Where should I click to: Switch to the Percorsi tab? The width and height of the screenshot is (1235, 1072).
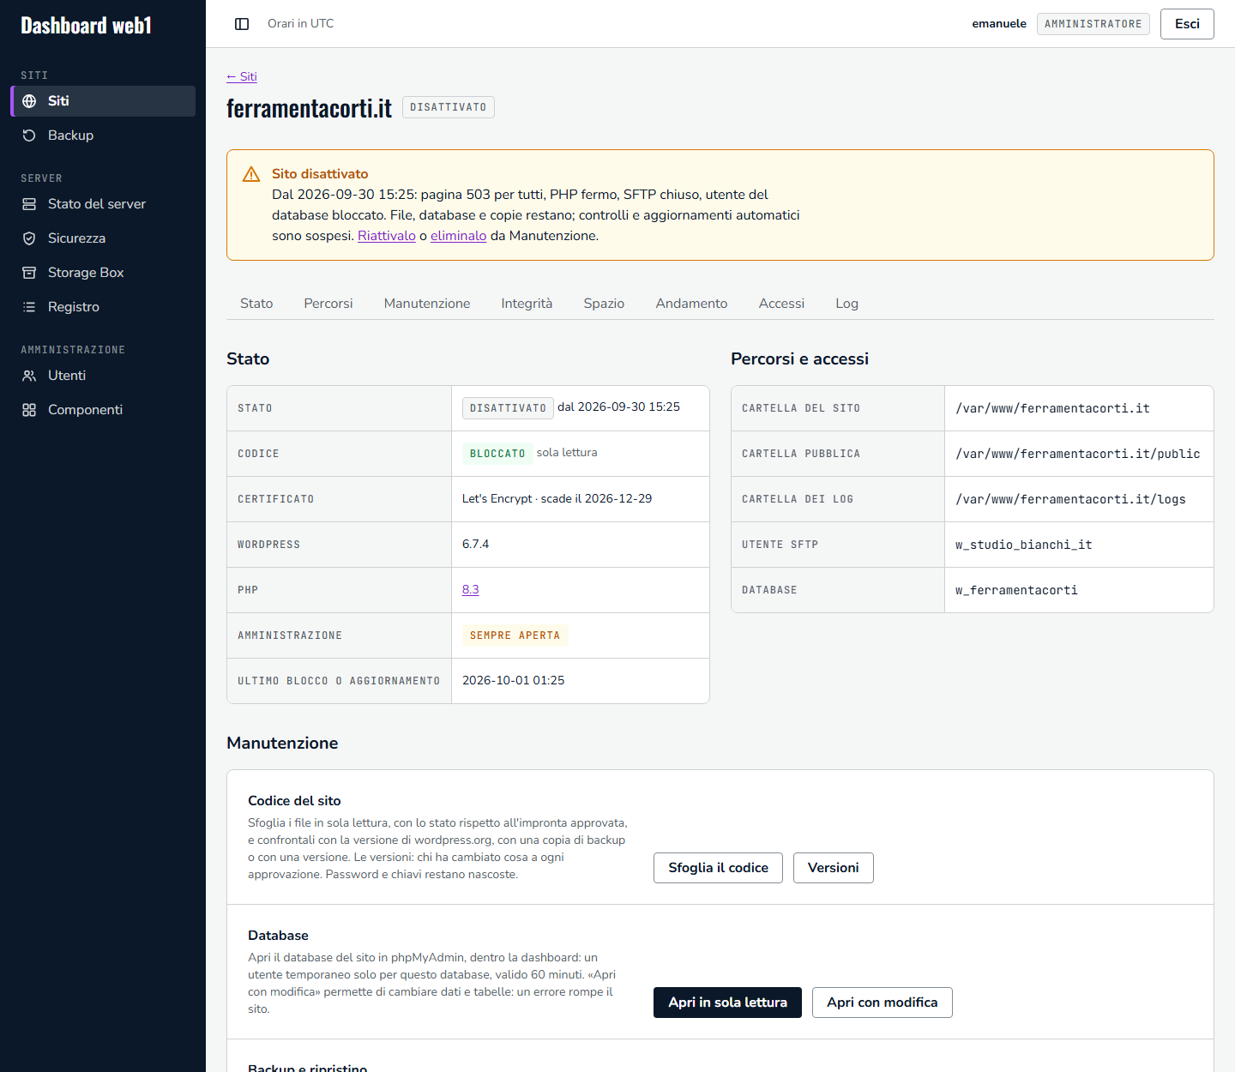(328, 304)
